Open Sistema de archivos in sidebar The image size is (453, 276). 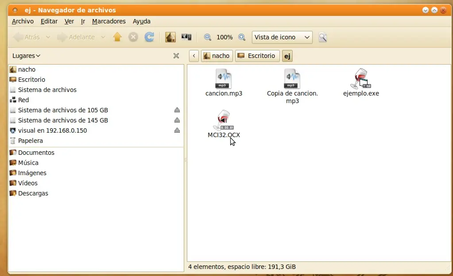96,90
